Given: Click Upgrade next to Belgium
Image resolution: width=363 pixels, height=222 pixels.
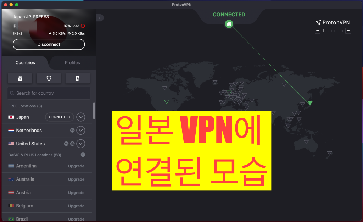Looking at the screenshot, I should [x=76, y=206].
